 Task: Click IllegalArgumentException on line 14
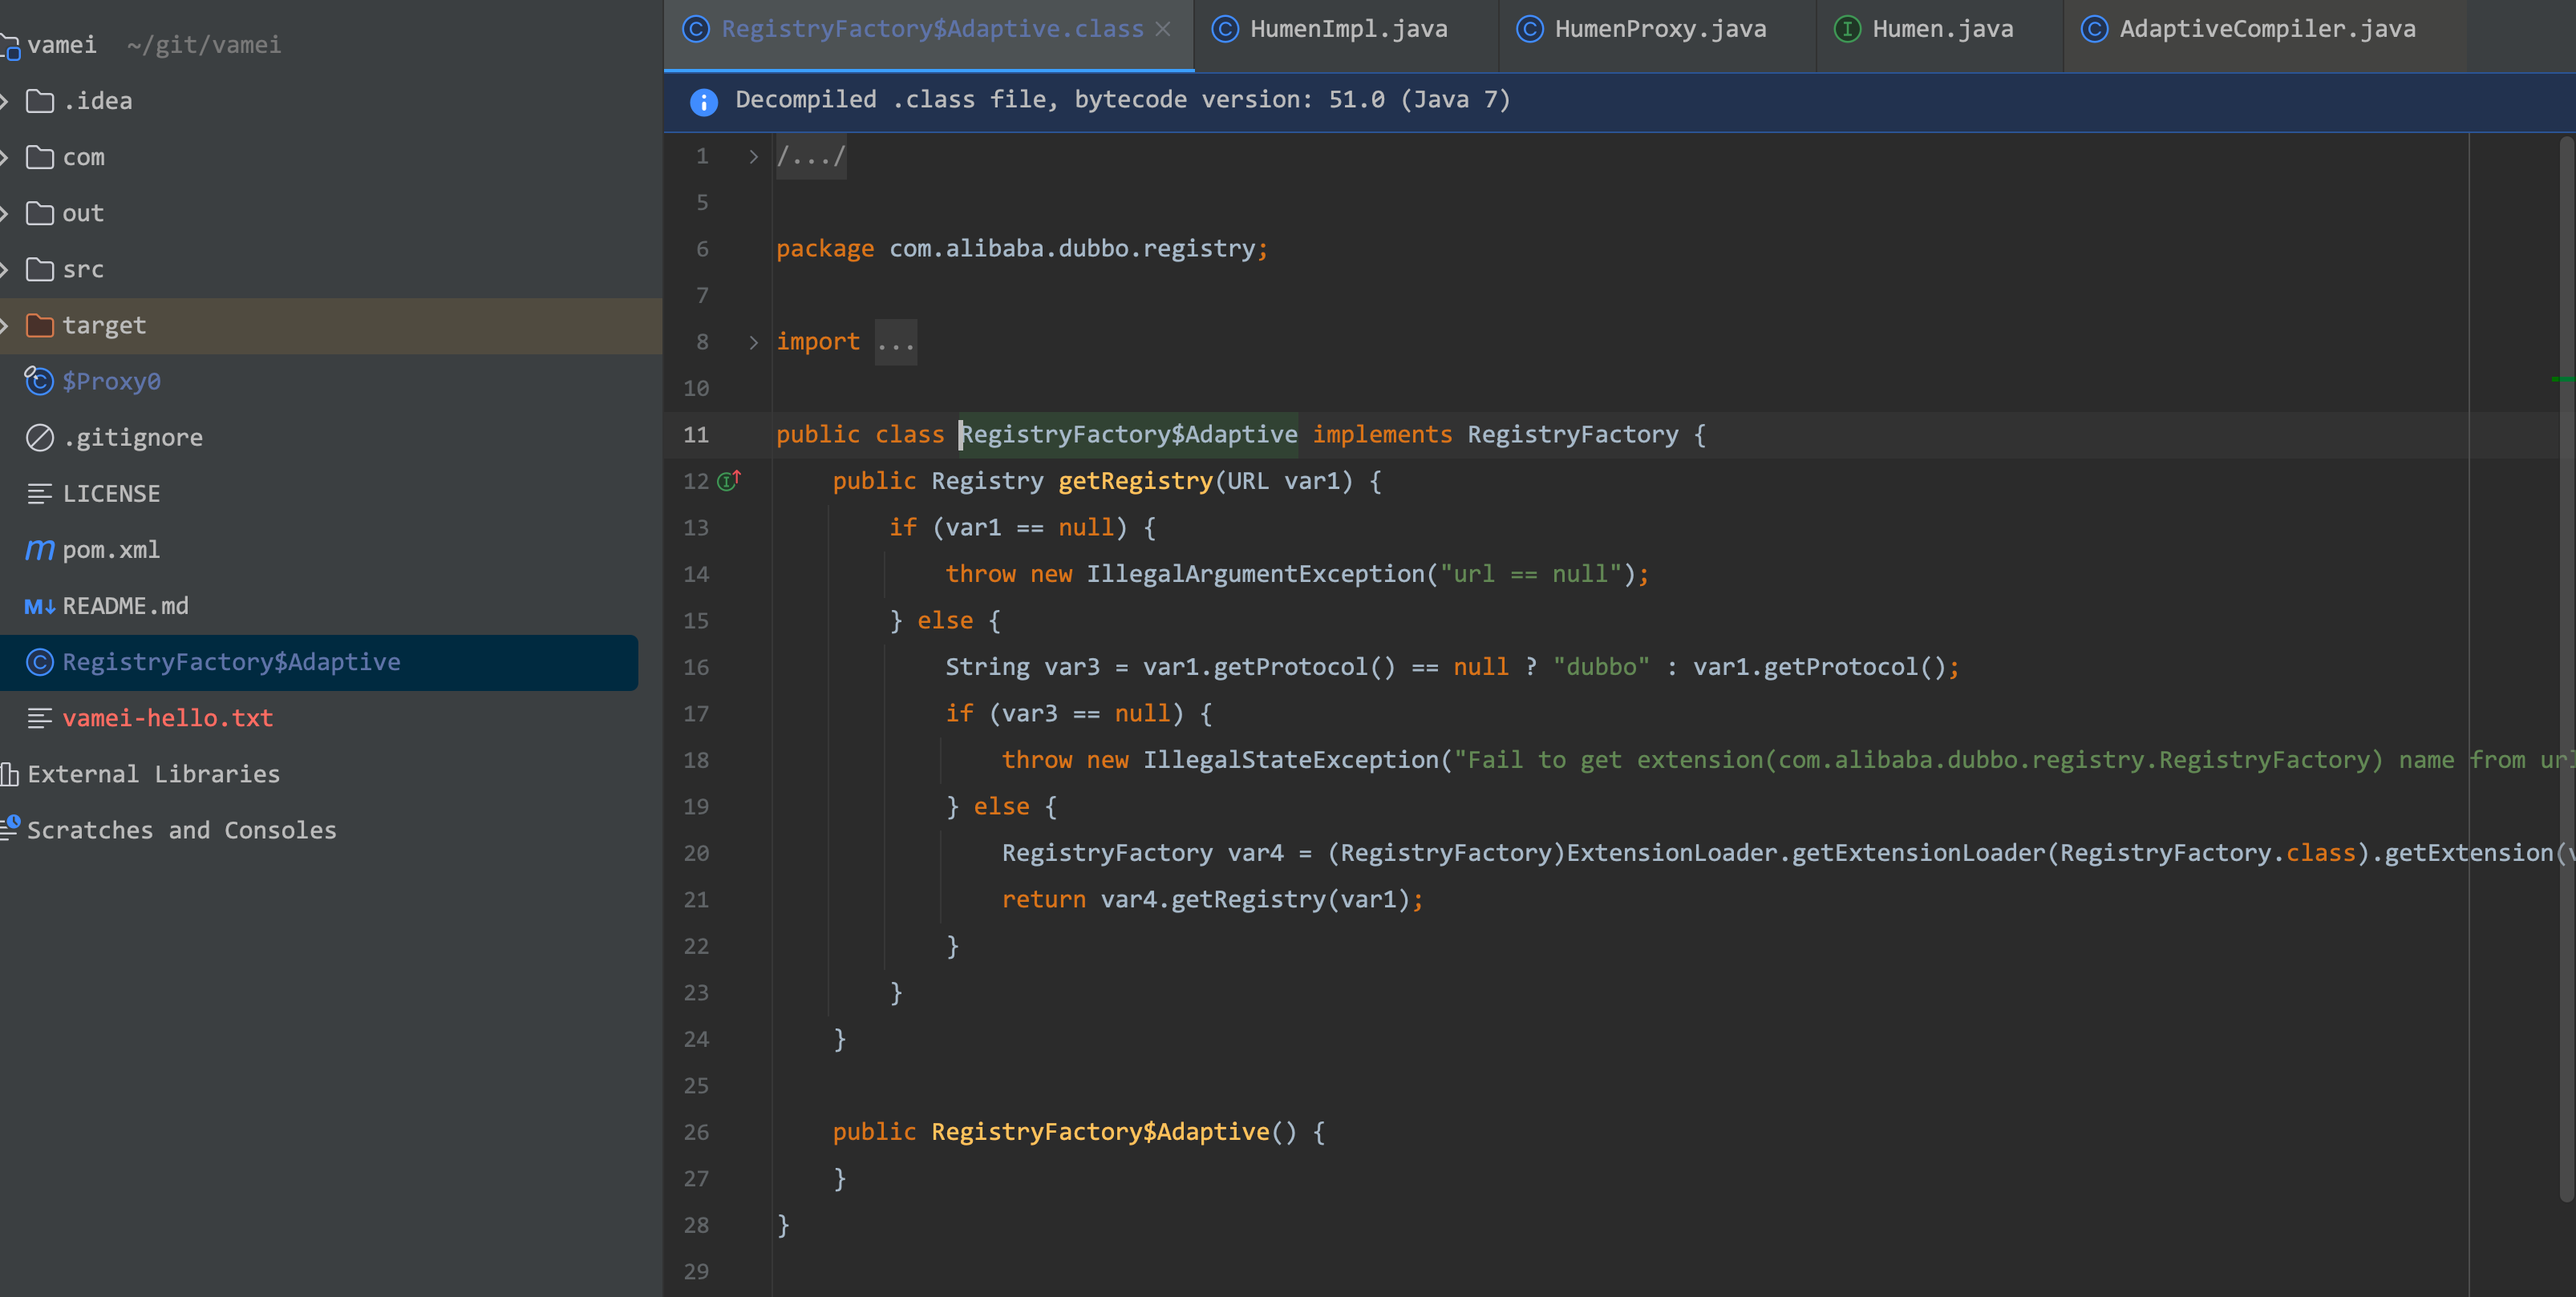[x=1255, y=574]
